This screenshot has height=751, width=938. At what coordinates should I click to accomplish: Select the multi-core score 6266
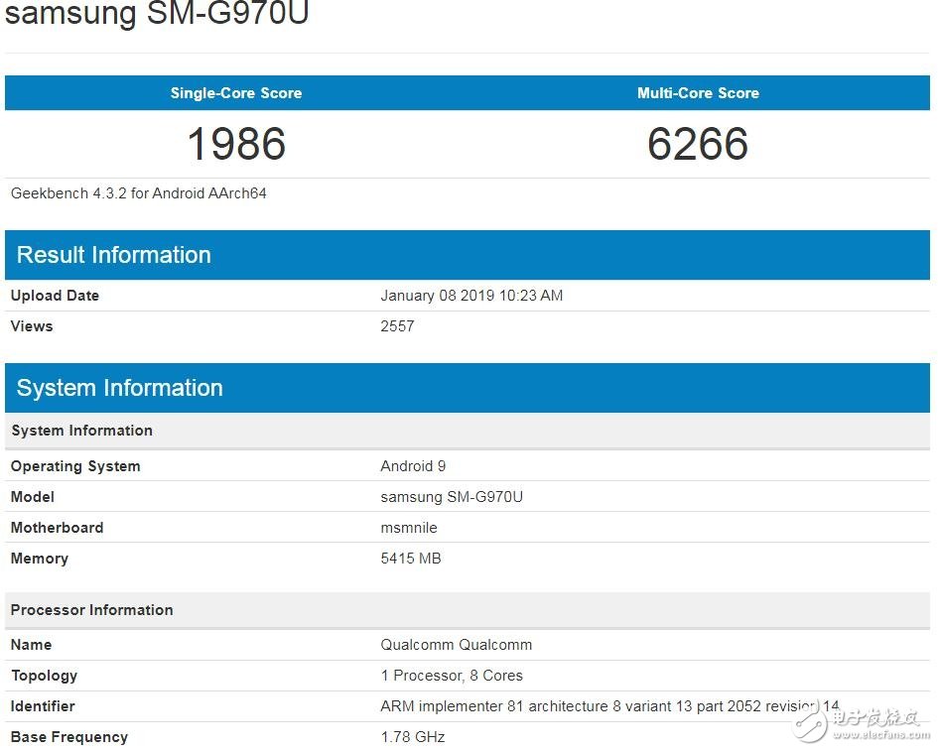698,144
